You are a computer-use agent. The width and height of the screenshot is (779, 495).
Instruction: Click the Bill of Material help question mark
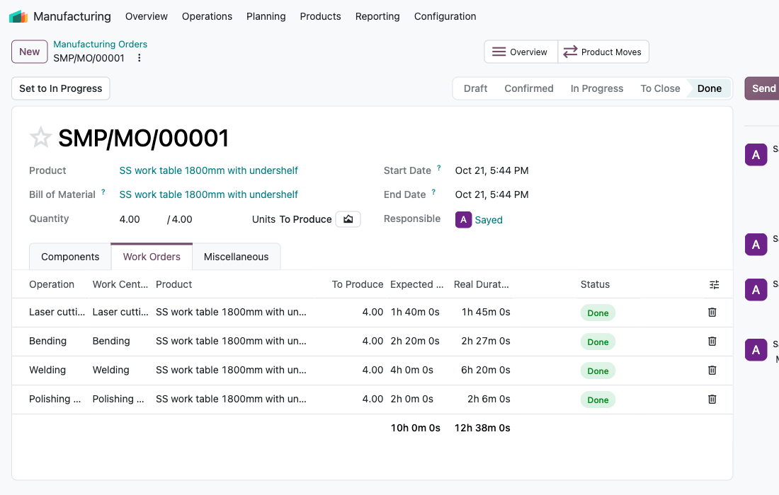(x=103, y=192)
